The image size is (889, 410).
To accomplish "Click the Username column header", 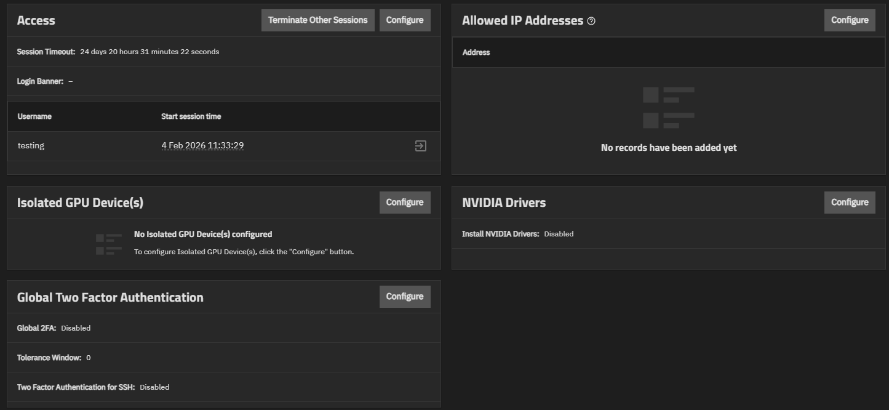I will pyautogui.click(x=34, y=116).
